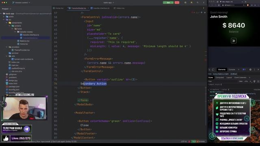This screenshot has height=146, width=260.
Task: Click the Secondary Action text on line 74
Action: click(93, 84)
